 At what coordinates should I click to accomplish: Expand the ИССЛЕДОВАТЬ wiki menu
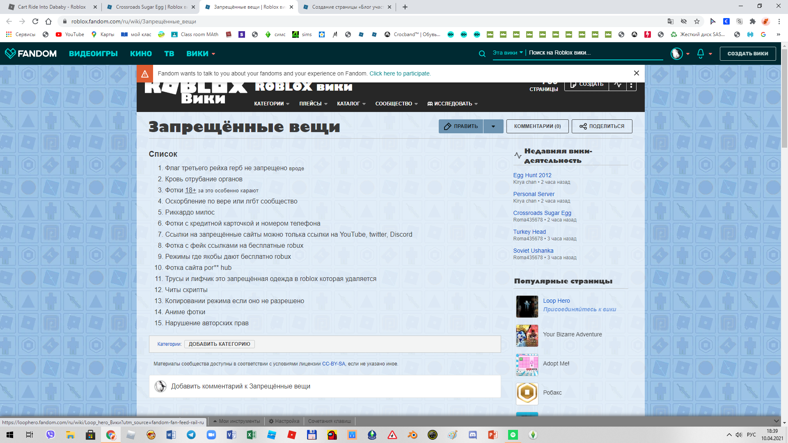[x=453, y=104]
